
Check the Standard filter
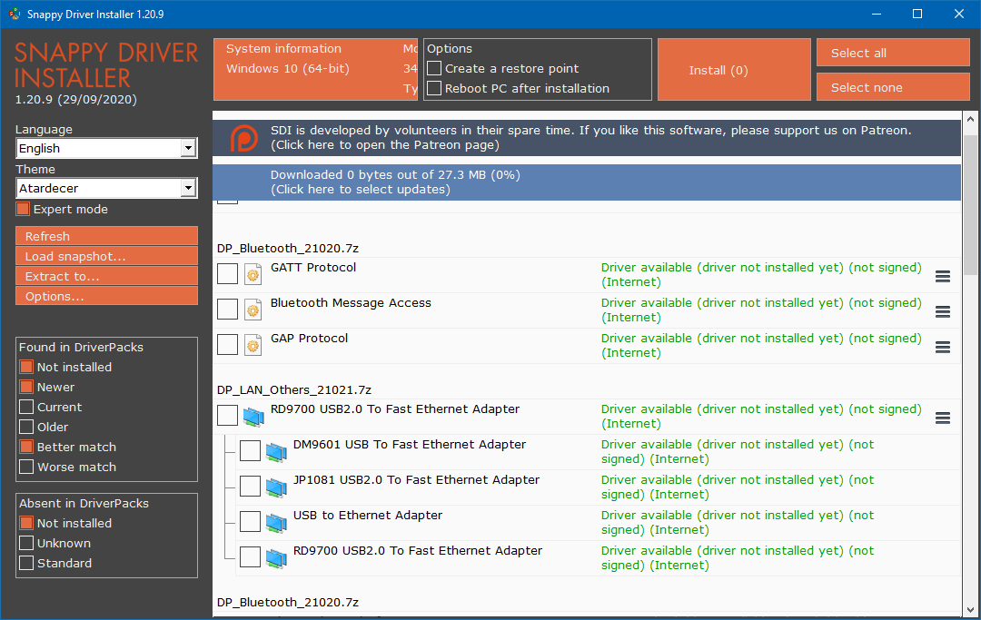pyautogui.click(x=26, y=563)
